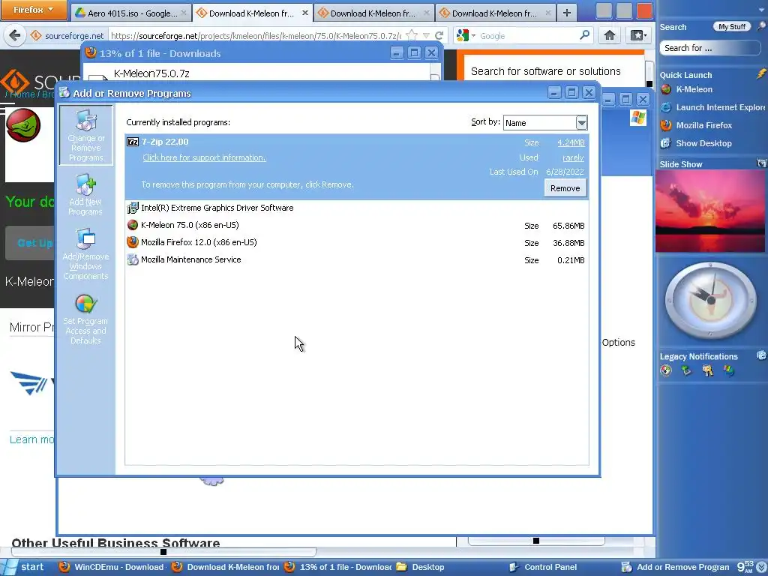Expand the sidebar top chevron menu
The image size is (768, 576).
[762, 10]
